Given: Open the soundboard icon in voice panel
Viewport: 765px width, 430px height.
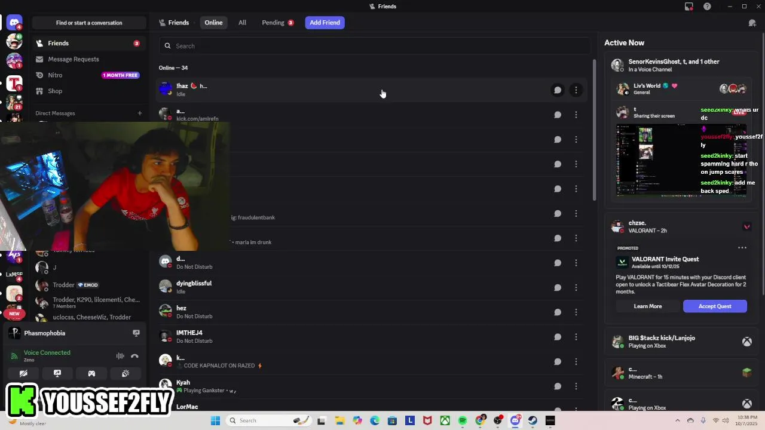Looking at the screenshot, I should click(x=126, y=373).
